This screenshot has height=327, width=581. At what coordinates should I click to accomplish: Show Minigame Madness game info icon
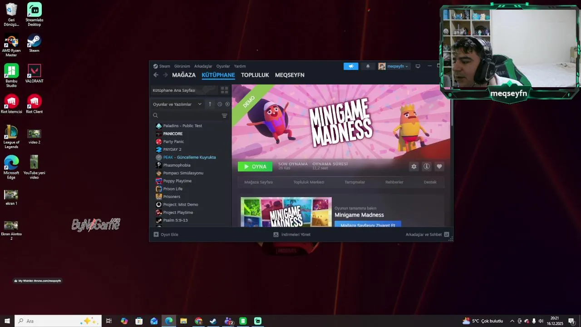click(x=427, y=167)
